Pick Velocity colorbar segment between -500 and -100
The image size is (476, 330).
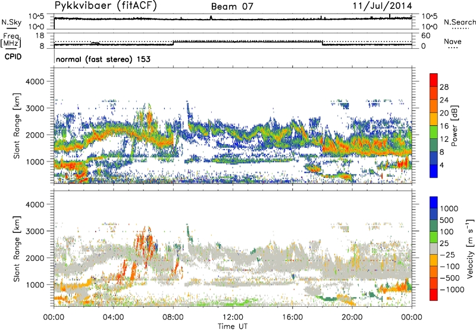(434, 272)
